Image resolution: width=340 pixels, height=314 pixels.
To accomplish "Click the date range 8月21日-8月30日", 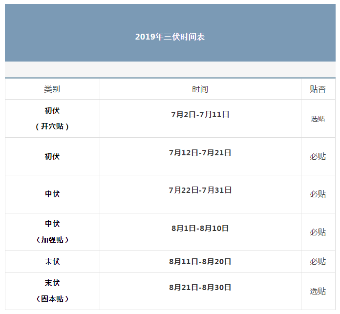I will coord(200,288).
